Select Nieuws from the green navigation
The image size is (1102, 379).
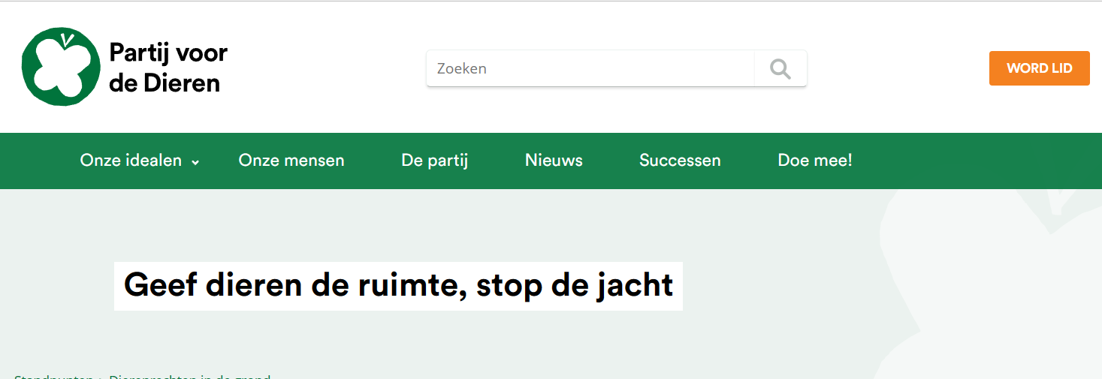[x=554, y=161]
